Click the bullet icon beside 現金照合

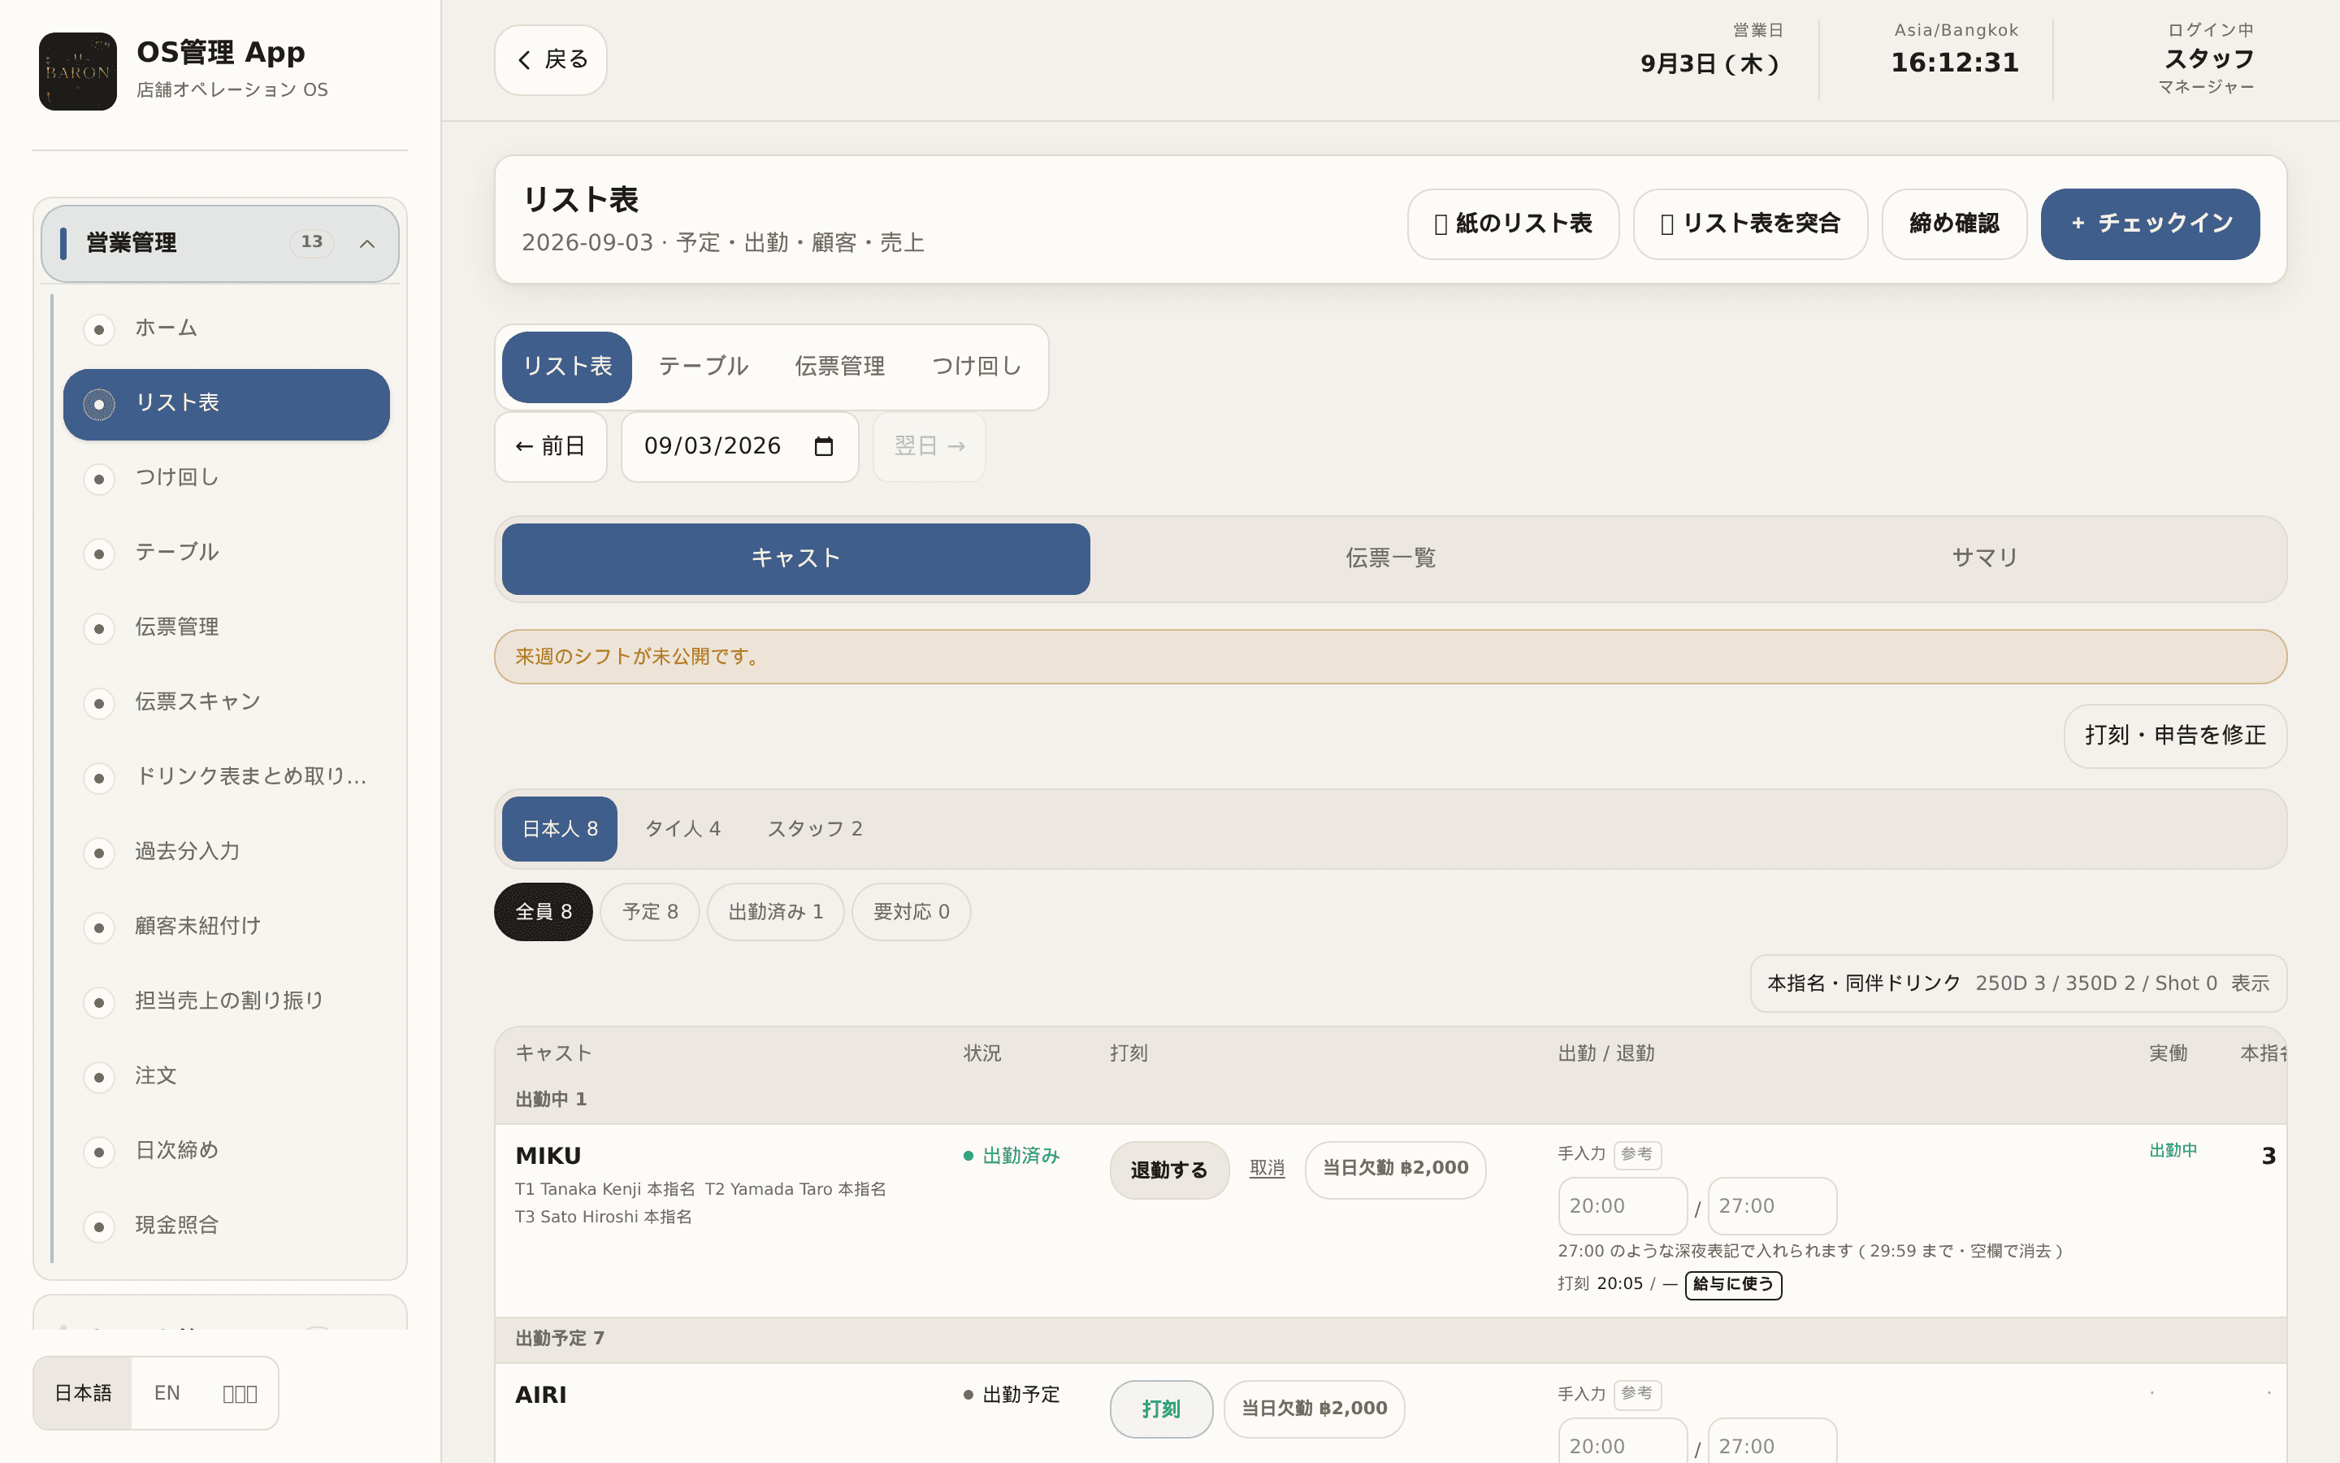click(98, 1227)
